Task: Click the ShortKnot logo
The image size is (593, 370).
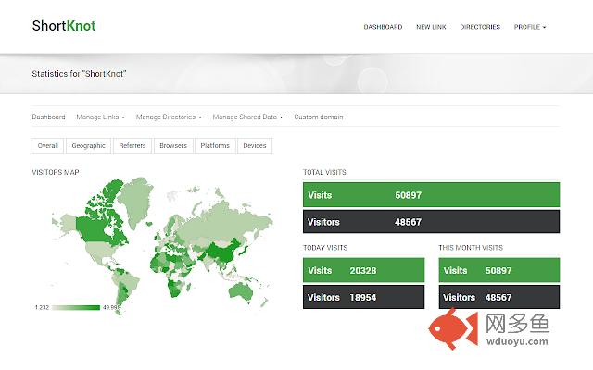Action: pos(64,26)
